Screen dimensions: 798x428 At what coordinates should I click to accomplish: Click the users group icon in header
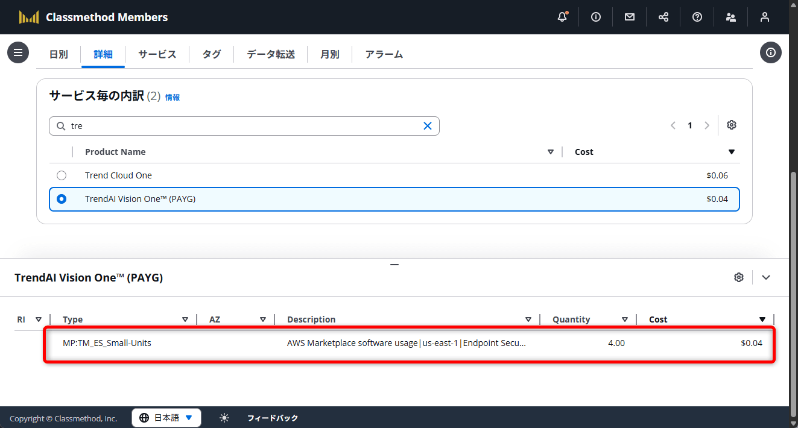click(x=731, y=17)
